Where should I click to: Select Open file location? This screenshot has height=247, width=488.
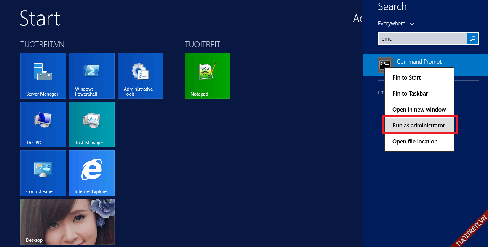(x=415, y=142)
